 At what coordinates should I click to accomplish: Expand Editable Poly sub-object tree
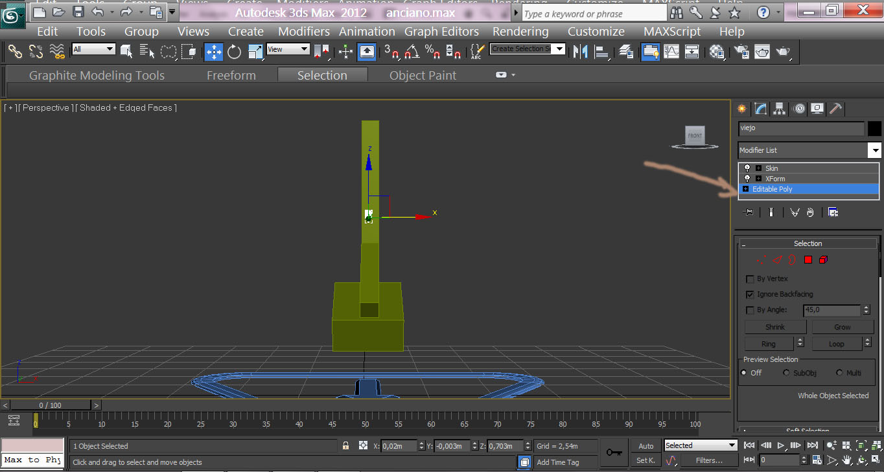point(745,189)
